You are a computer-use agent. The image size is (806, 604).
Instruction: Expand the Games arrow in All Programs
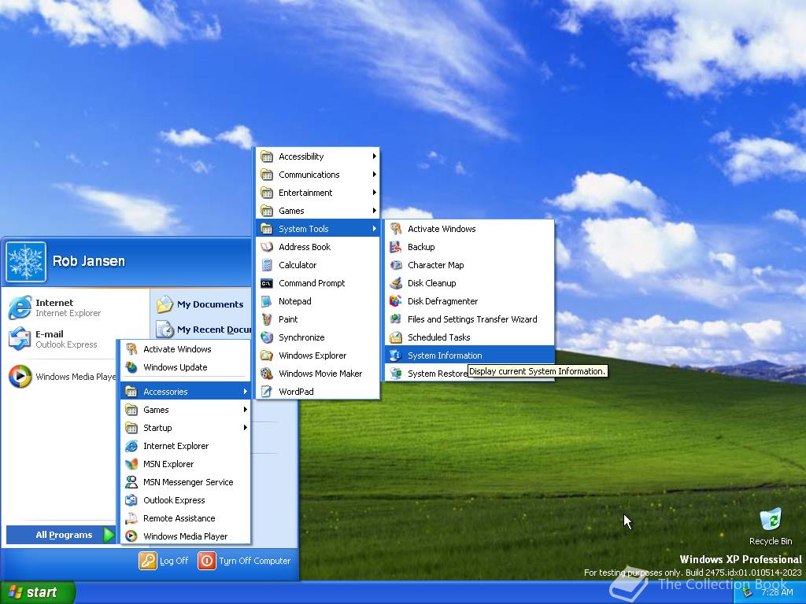(x=246, y=409)
